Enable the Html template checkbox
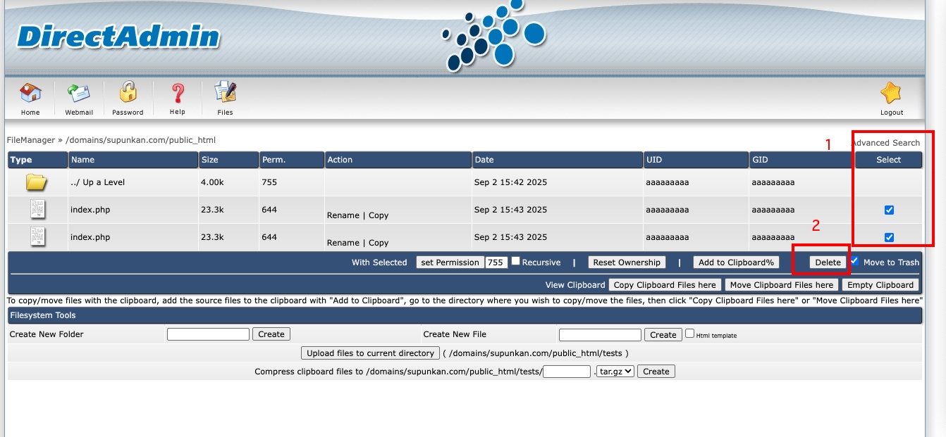This screenshot has width=946, height=437. [690, 334]
